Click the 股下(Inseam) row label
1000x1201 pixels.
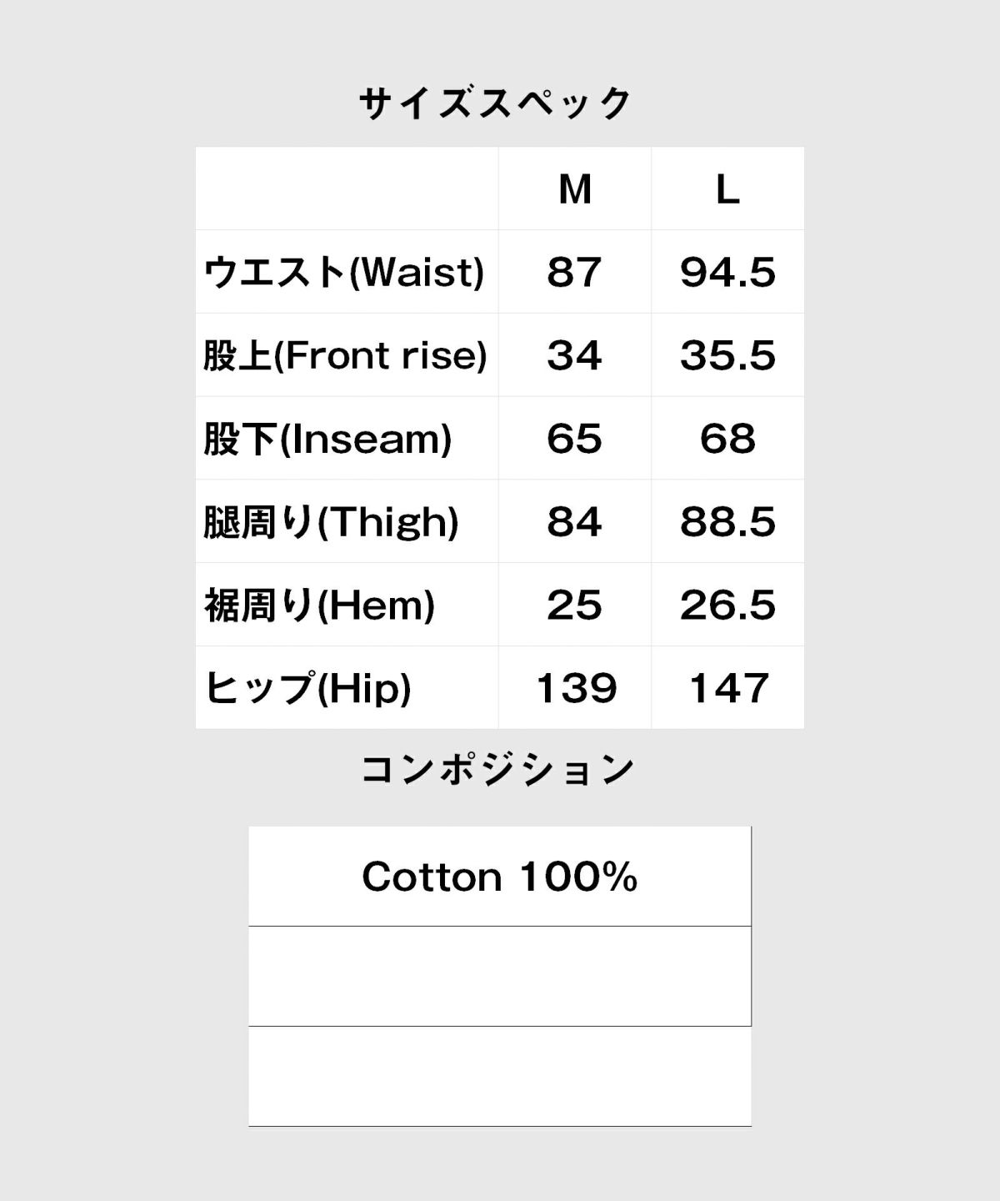pos(327,439)
